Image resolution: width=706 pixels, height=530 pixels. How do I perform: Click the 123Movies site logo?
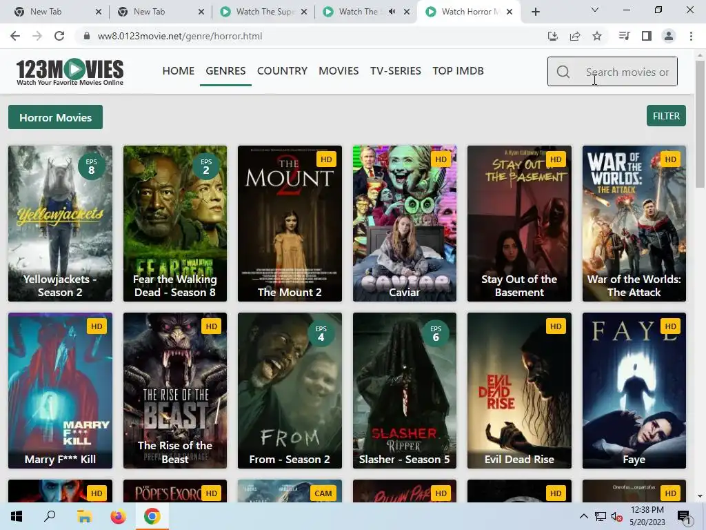pos(70,72)
